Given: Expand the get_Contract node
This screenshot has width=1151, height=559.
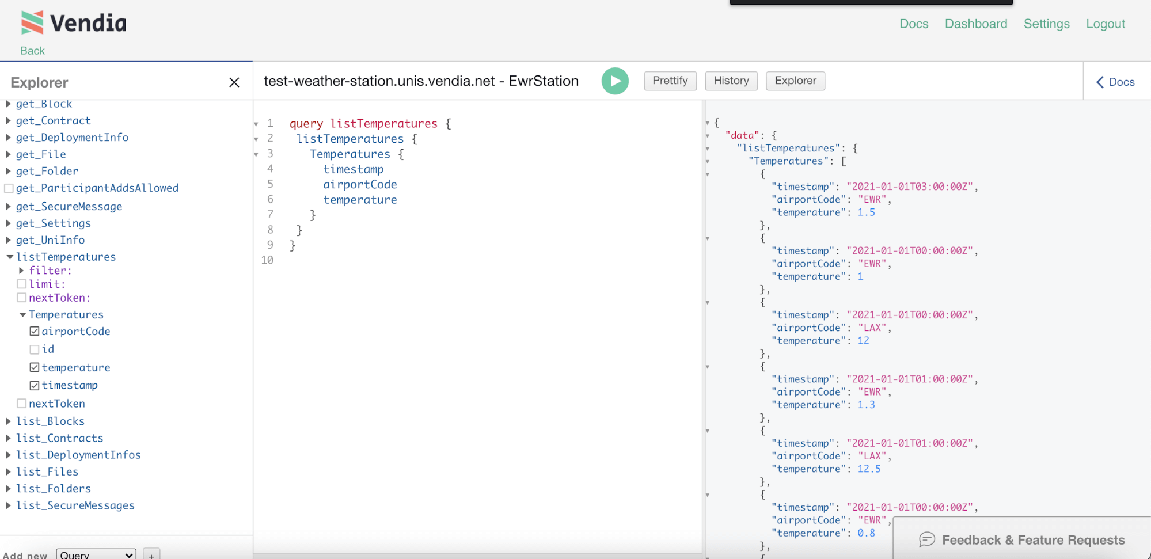Looking at the screenshot, I should pos(9,121).
